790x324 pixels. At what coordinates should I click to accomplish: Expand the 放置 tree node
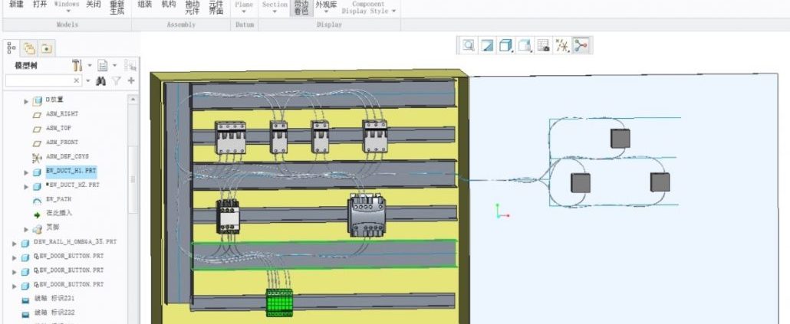26,102
